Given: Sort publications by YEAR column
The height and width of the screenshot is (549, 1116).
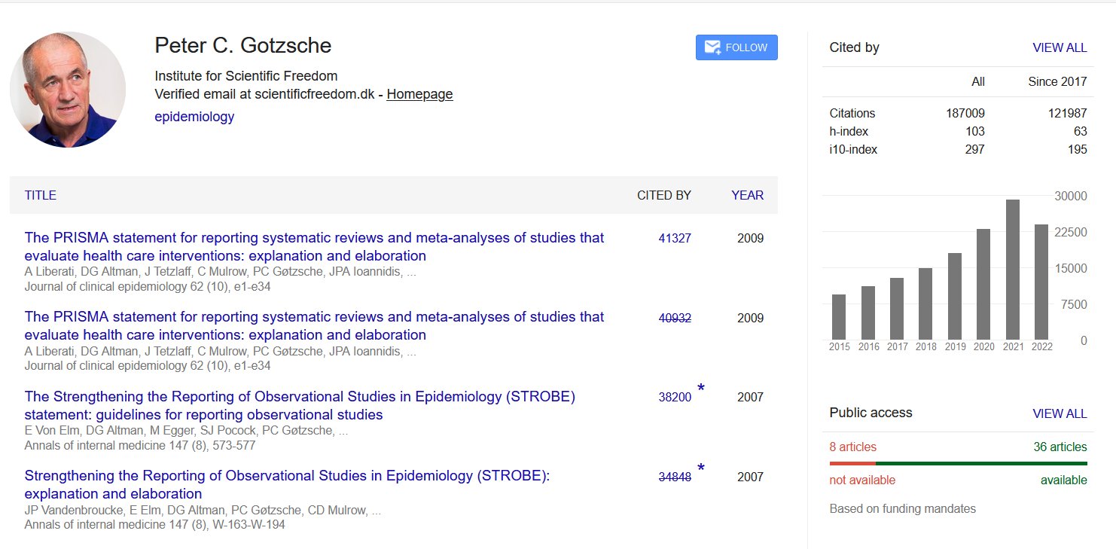Looking at the screenshot, I should [747, 195].
